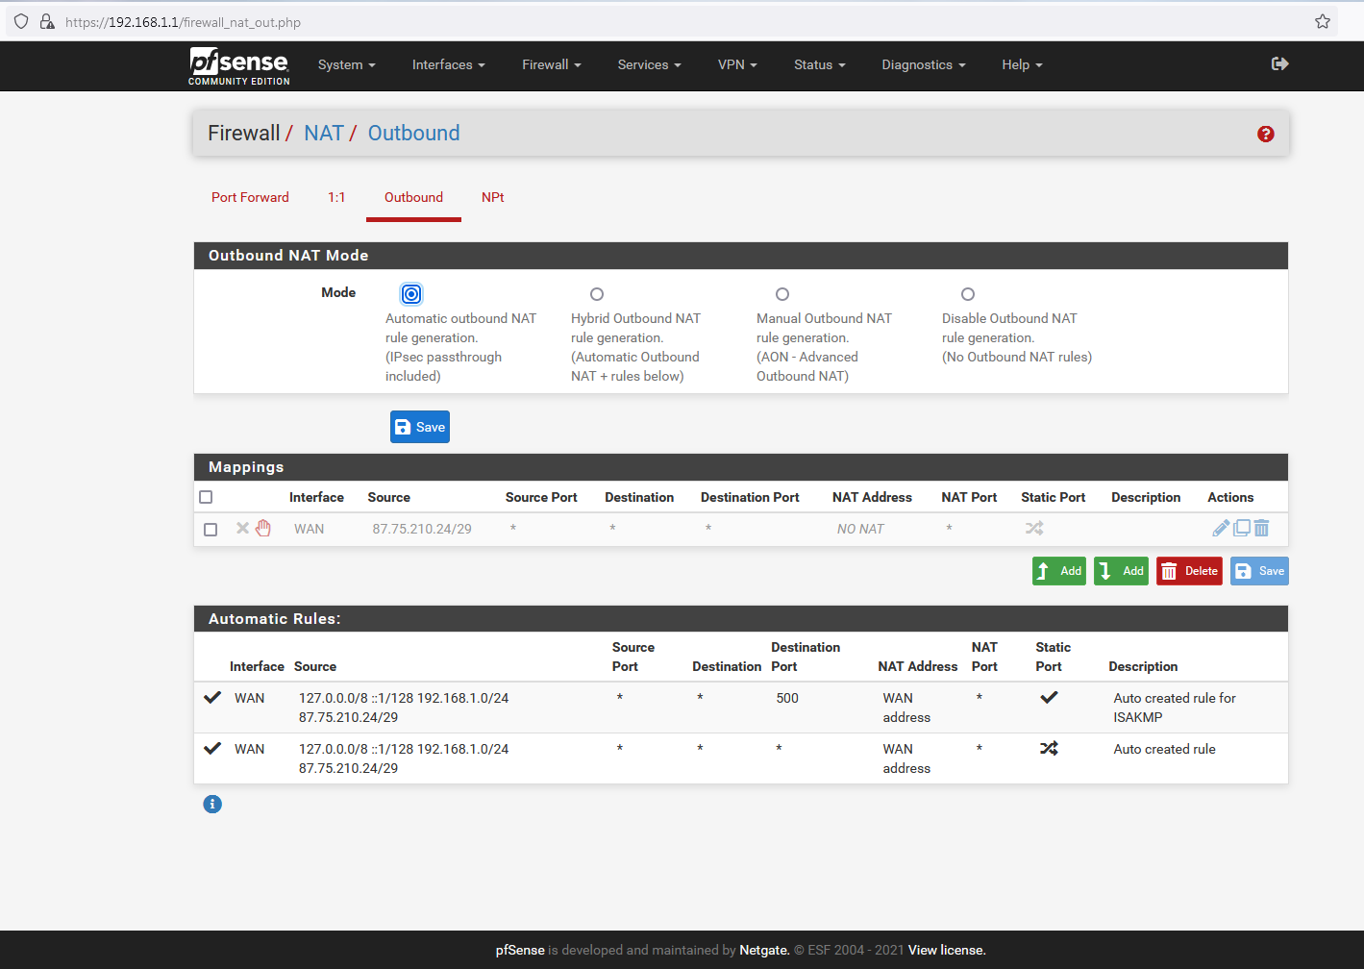This screenshot has width=1364, height=969.
Task: Click the browser padlock security icon
Action: coord(46,21)
